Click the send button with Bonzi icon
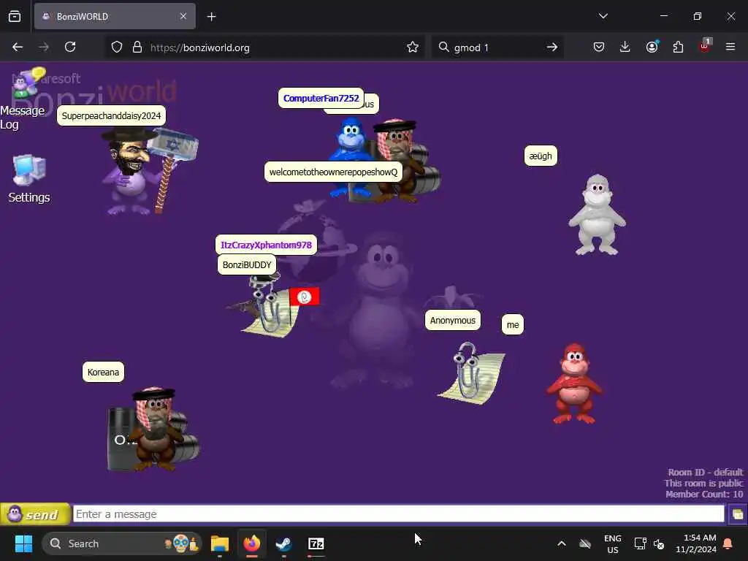Viewport: 748px width, 561px height. coord(35,514)
